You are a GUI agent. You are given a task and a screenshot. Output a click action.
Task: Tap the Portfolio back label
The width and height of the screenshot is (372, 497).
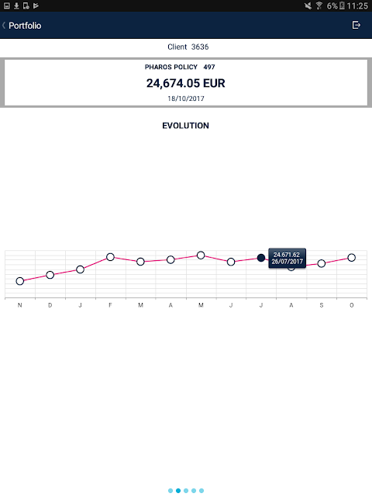[x=25, y=26]
